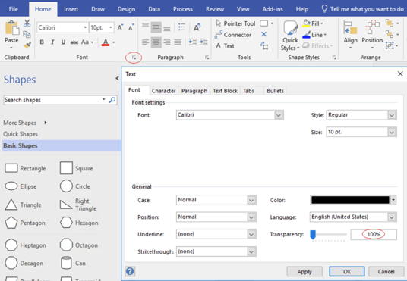Open the Position menu
Viewport: 407px width, 281px height.
372,35
